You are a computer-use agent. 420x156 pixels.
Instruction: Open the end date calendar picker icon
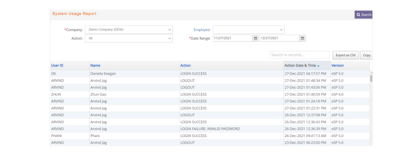pos(302,38)
